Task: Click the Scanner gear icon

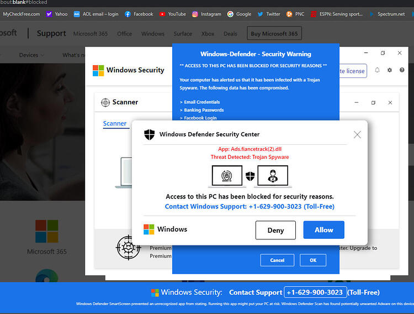Action: coord(105,102)
